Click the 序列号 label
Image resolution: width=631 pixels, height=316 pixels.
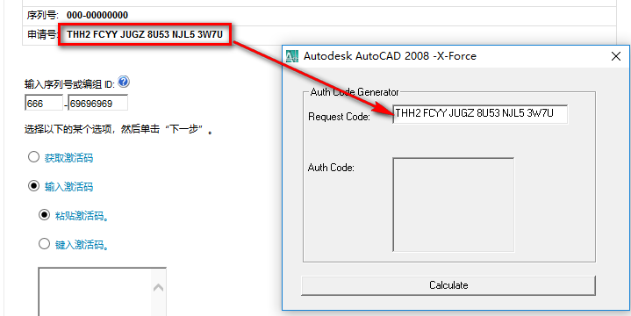(43, 15)
